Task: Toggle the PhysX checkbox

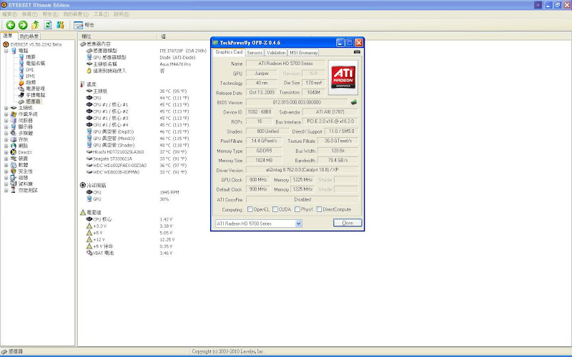Action: coord(297,209)
